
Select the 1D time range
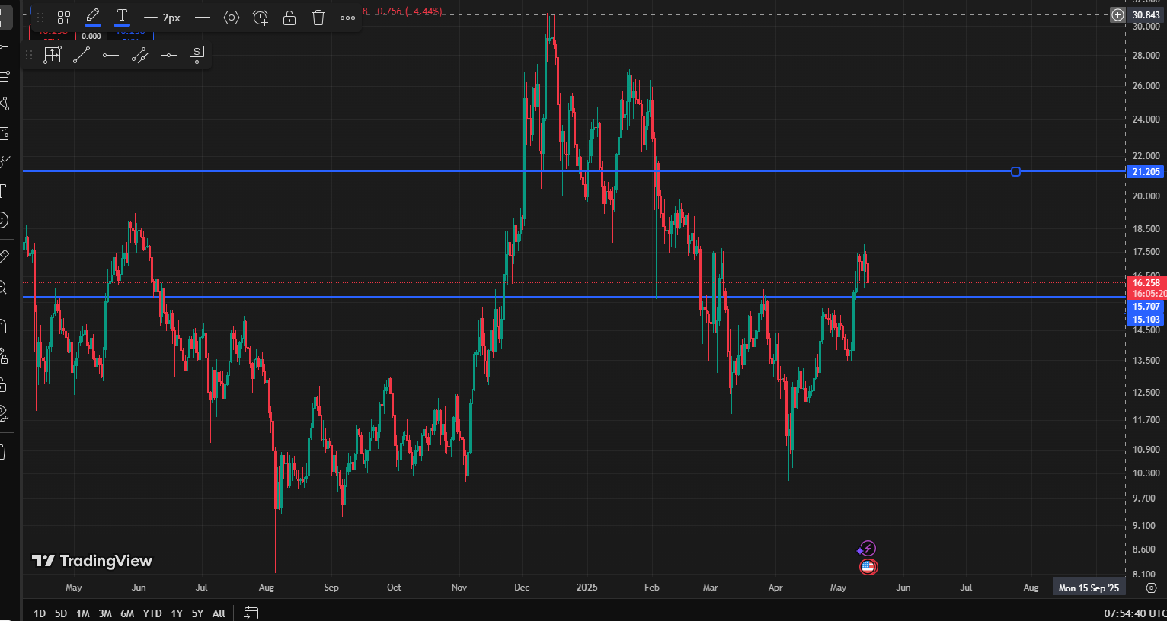click(40, 613)
